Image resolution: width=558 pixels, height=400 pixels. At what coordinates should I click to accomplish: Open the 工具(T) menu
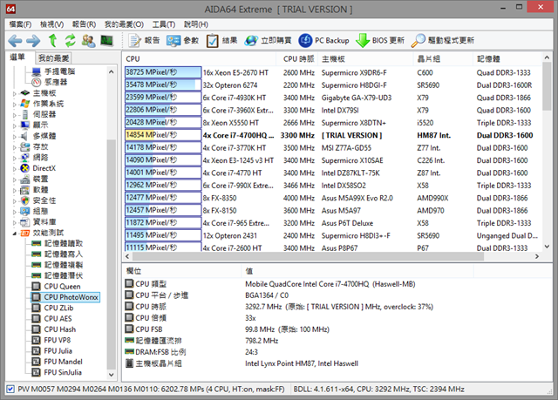click(x=164, y=24)
